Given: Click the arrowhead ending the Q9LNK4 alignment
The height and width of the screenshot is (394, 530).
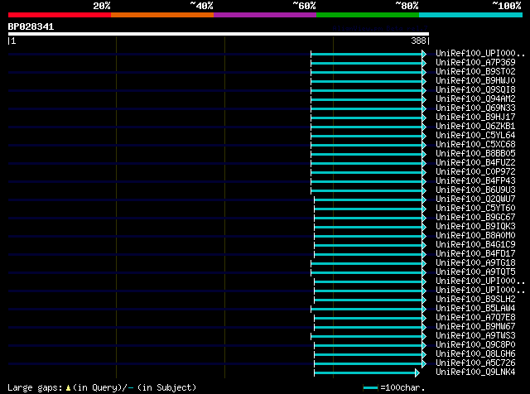Looking at the screenshot, I should (x=417, y=373).
